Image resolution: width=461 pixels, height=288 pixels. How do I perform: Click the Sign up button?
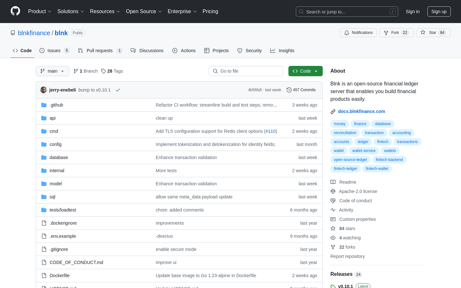point(439,12)
